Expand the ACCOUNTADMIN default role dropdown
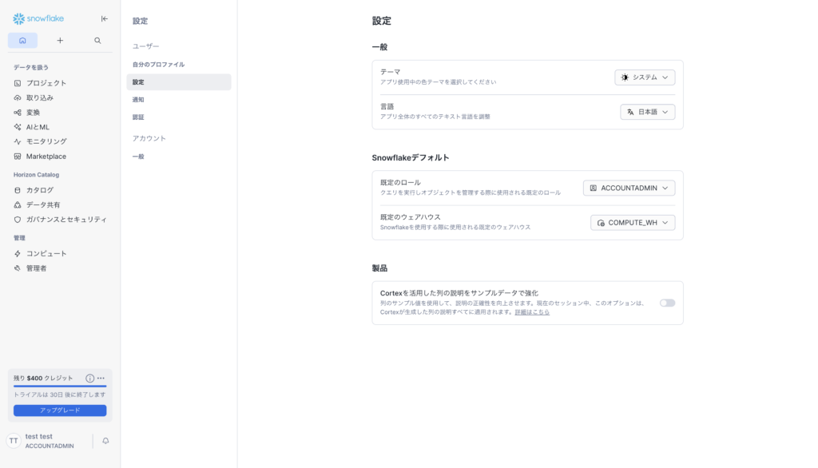This screenshot has width=818, height=468. pyautogui.click(x=629, y=188)
